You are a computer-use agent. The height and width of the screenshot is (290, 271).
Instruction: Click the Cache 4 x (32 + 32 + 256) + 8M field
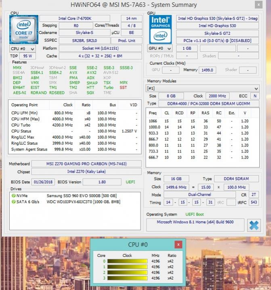[x=100, y=56]
